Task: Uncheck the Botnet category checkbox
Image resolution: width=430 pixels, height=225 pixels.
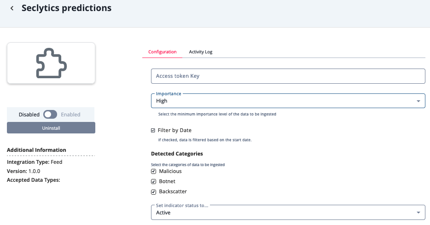Action: tap(154, 181)
